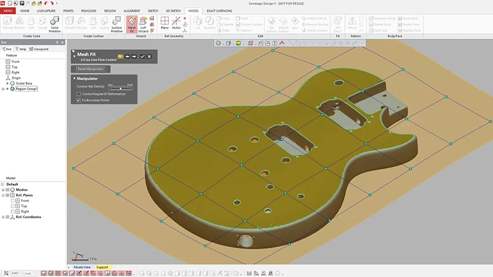Cancel Mesh Fit with the X icon
The width and height of the screenshot is (493, 277).
point(149,56)
